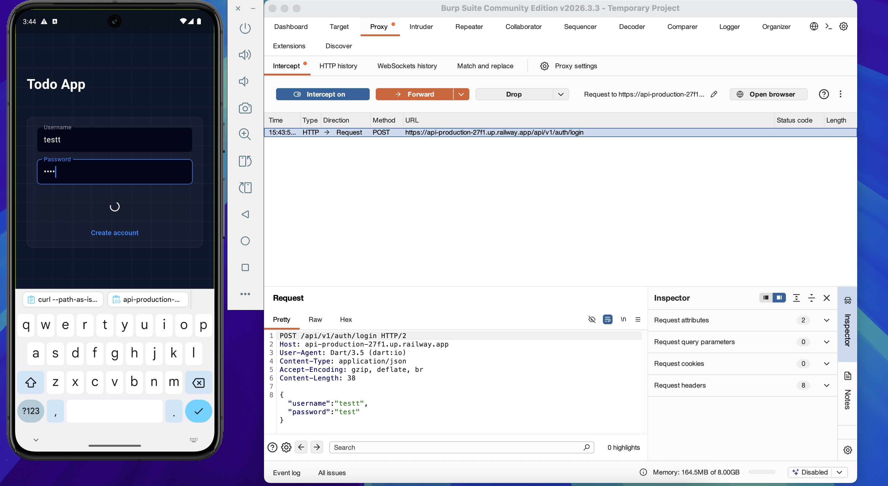Image resolution: width=888 pixels, height=486 pixels.
Task: Tap the Create account link
Action: click(114, 233)
